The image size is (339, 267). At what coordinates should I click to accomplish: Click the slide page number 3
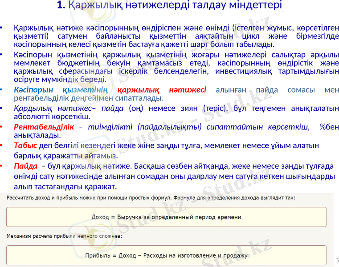337,260
